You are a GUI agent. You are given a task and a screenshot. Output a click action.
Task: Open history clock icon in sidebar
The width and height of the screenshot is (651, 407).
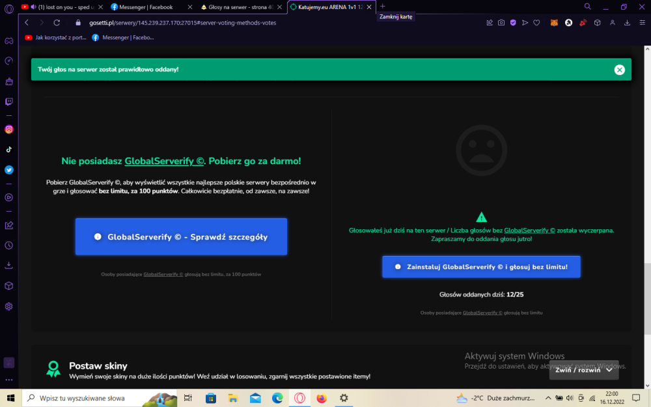(8, 246)
